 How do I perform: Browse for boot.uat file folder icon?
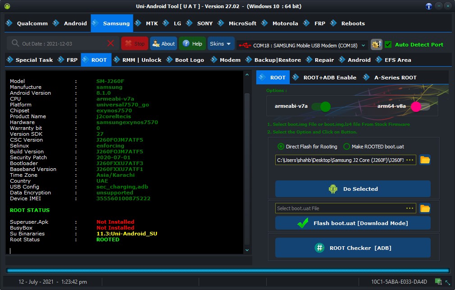pos(425,208)
